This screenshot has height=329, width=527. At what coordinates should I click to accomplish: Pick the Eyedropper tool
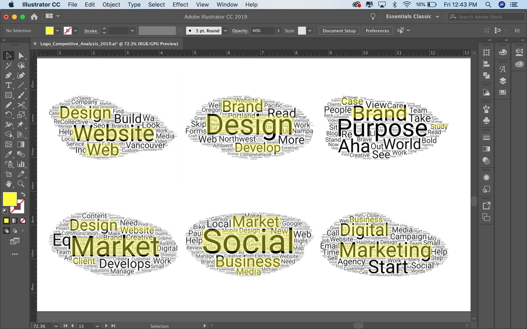tap(9, 154)
